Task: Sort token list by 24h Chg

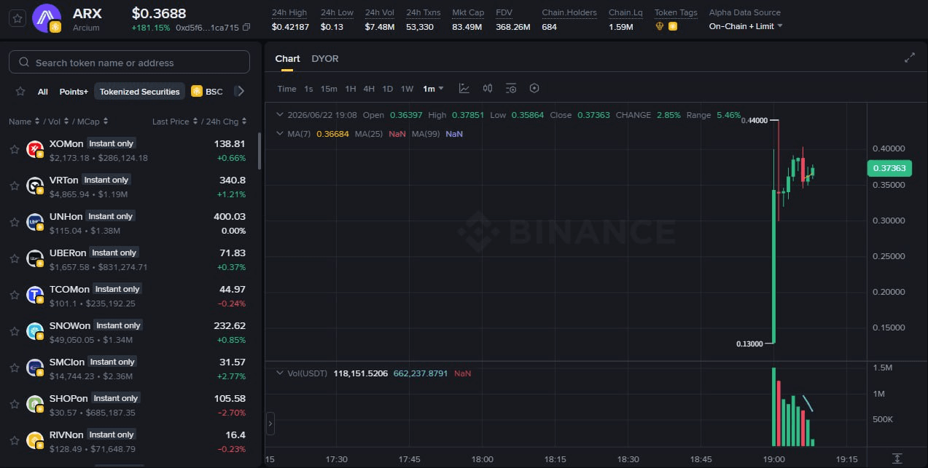Action: coord(227,122)
